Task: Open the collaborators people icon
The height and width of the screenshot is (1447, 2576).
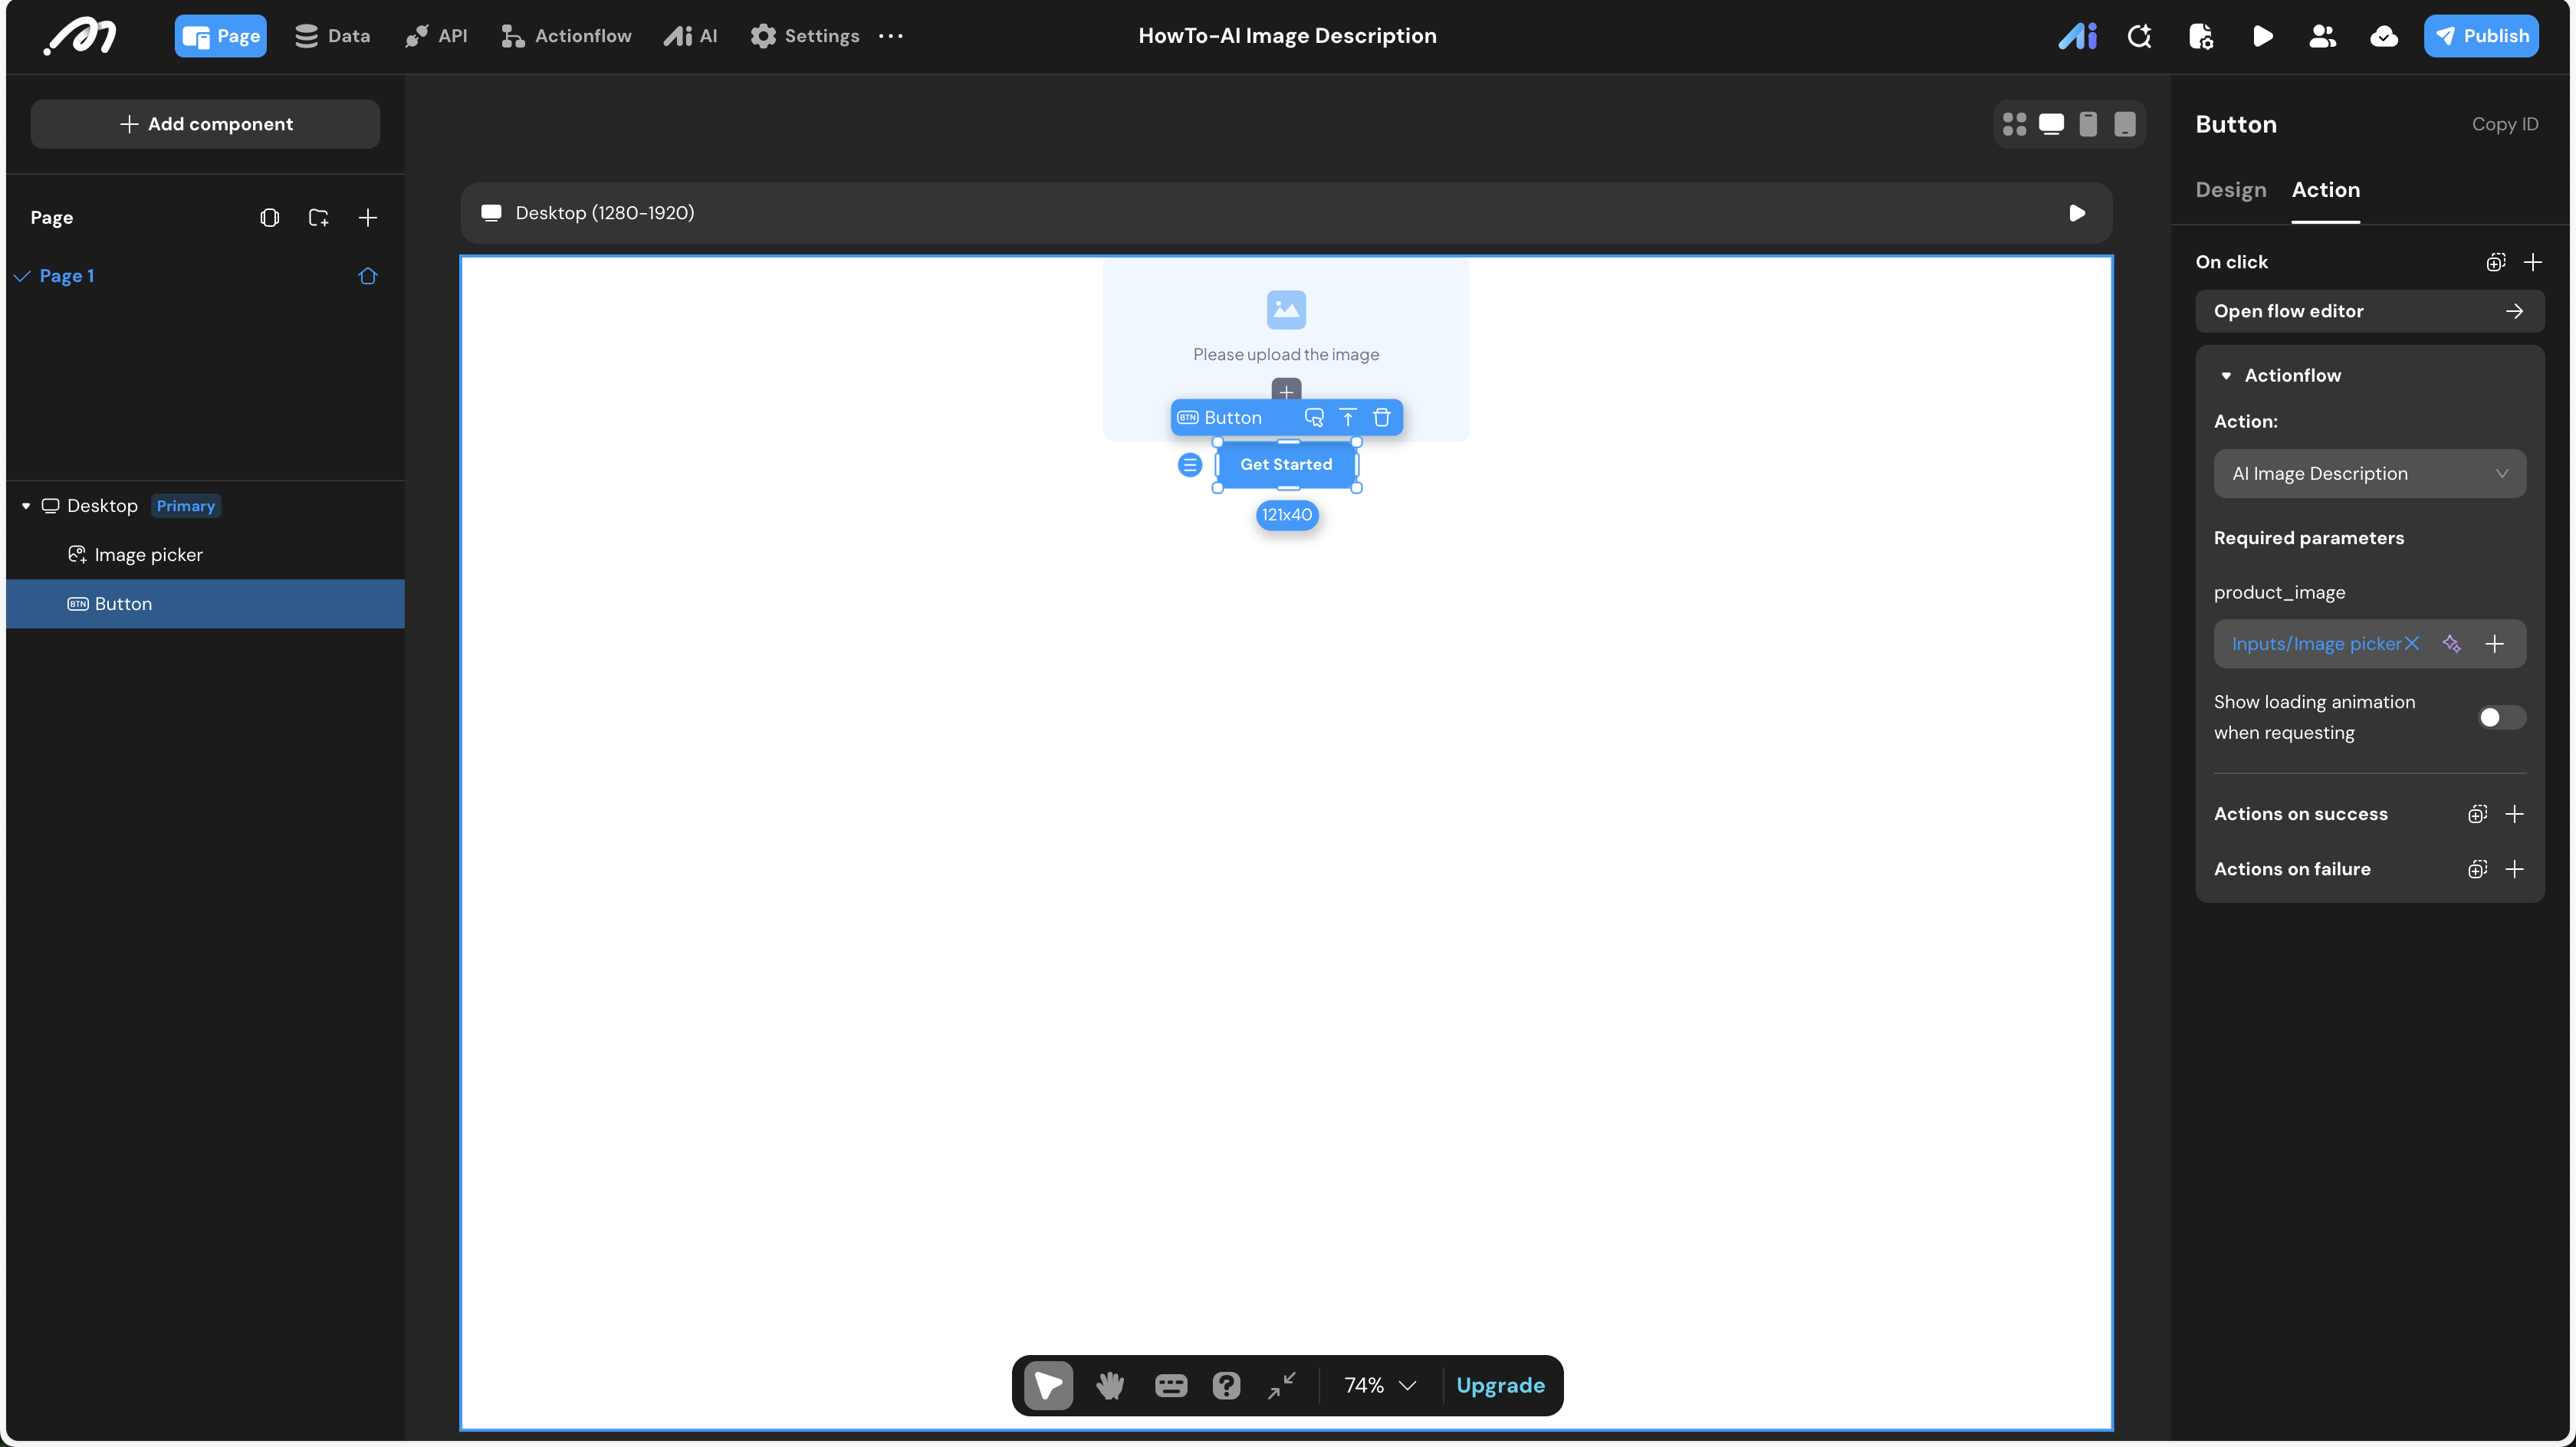Action: tap(2322, 37)
